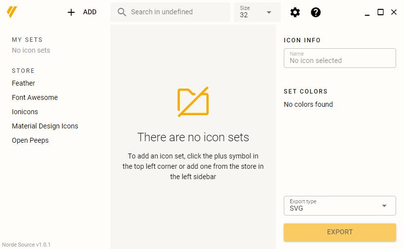This screenshot has width=404, height=249.
Task: Click the Norde Source logo icon
Action: coord(12,12)
